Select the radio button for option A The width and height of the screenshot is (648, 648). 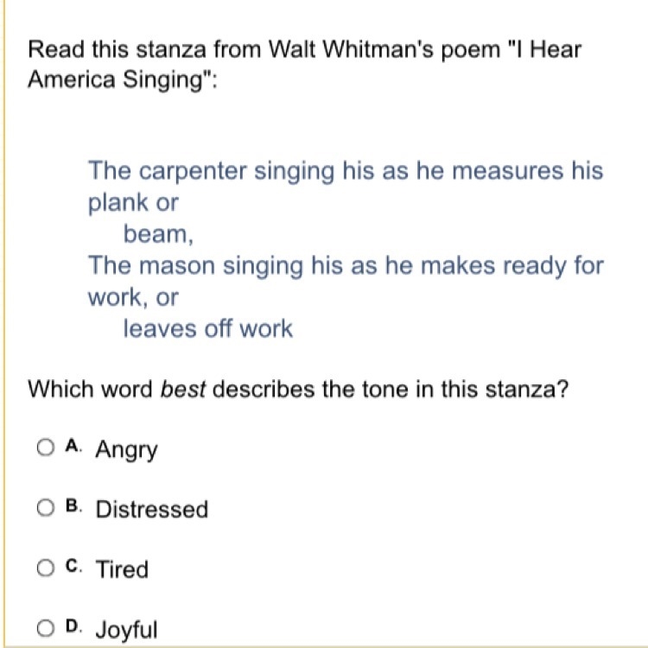click(x=46, y=448)
